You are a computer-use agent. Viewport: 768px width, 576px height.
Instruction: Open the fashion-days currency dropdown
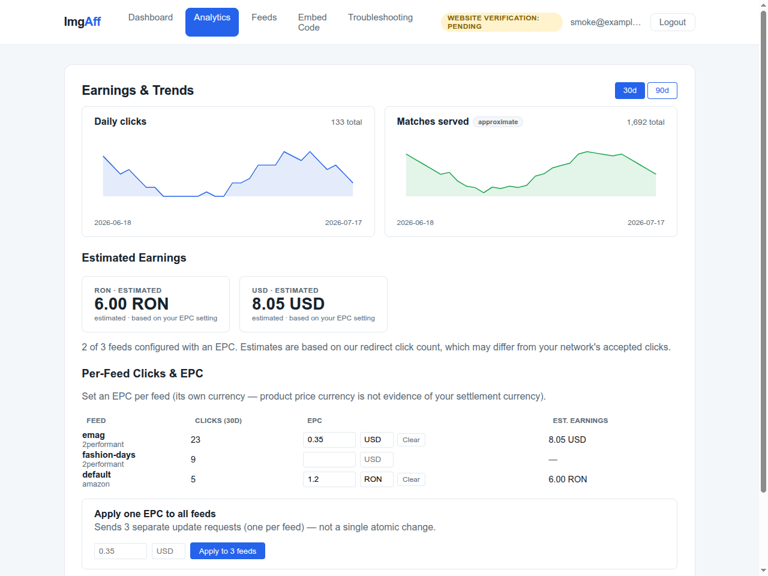click(x=376, y=460)
